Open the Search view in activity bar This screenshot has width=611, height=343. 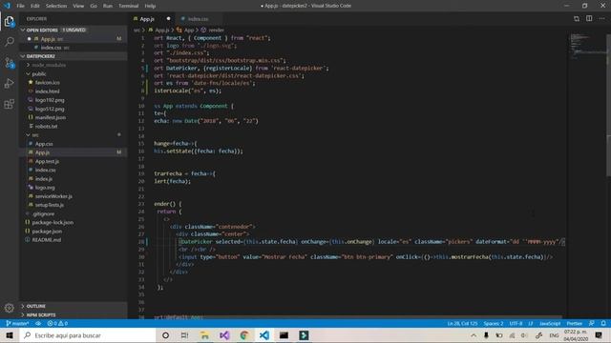tap(9, 42)
